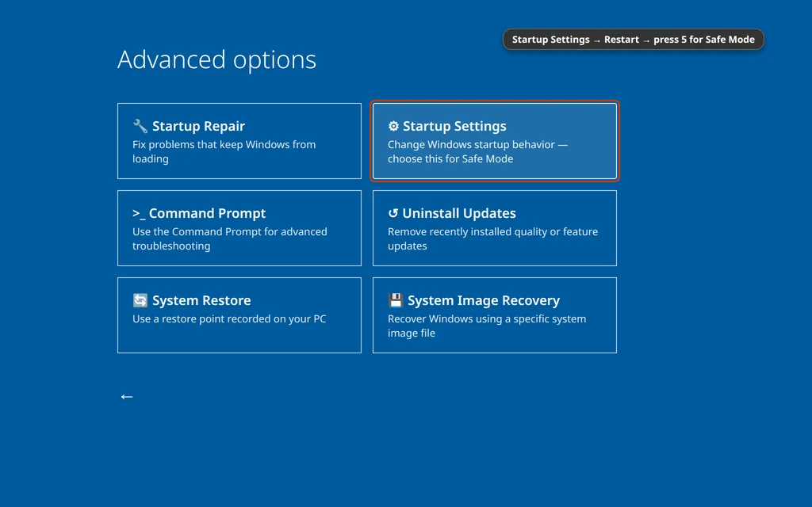Click "Use a restore point recorded on your PC"

coord(229,318)
